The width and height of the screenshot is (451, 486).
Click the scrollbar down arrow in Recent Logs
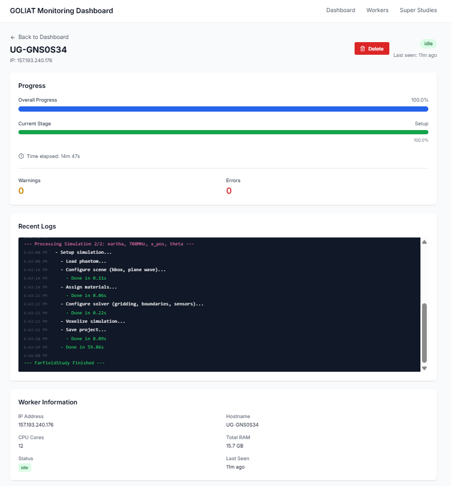424,368
